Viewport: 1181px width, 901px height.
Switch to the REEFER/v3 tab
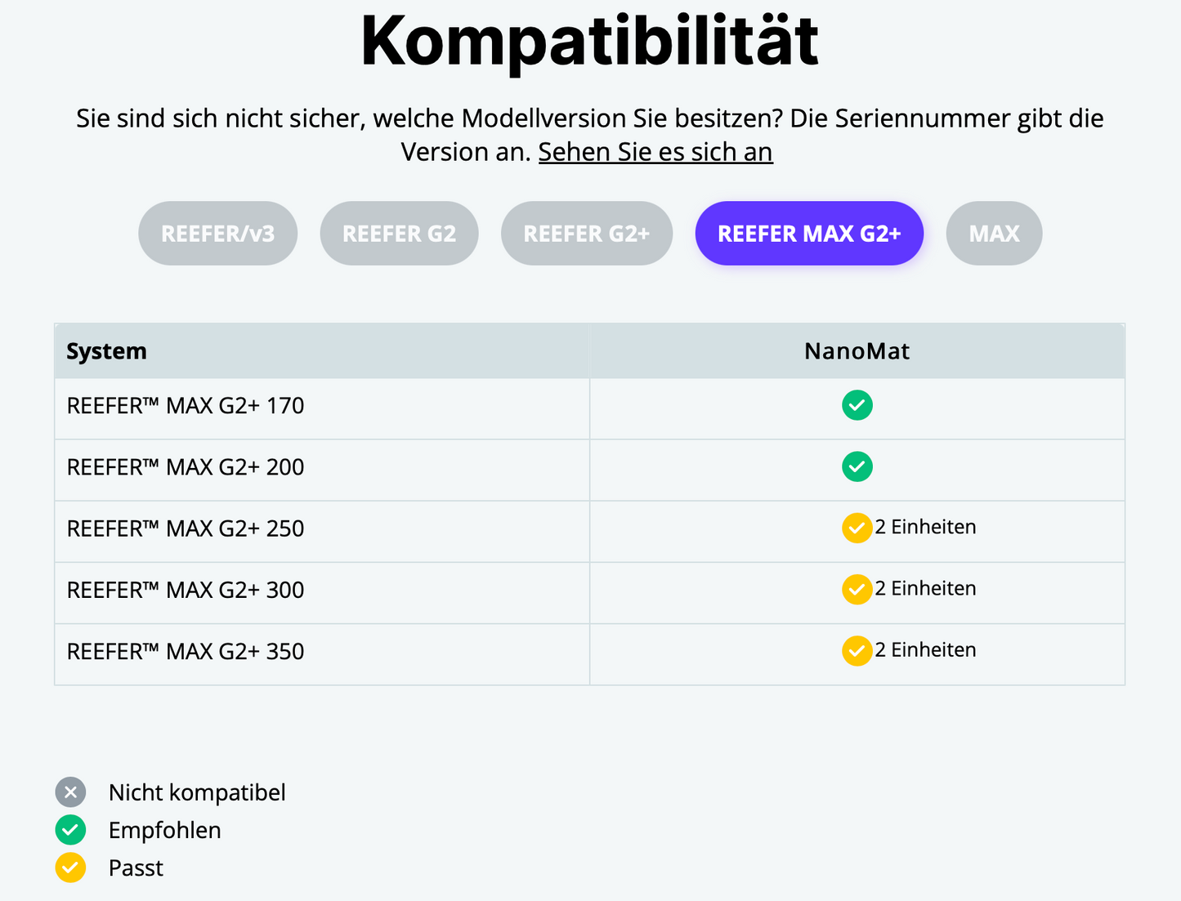[x=217, y=234]
